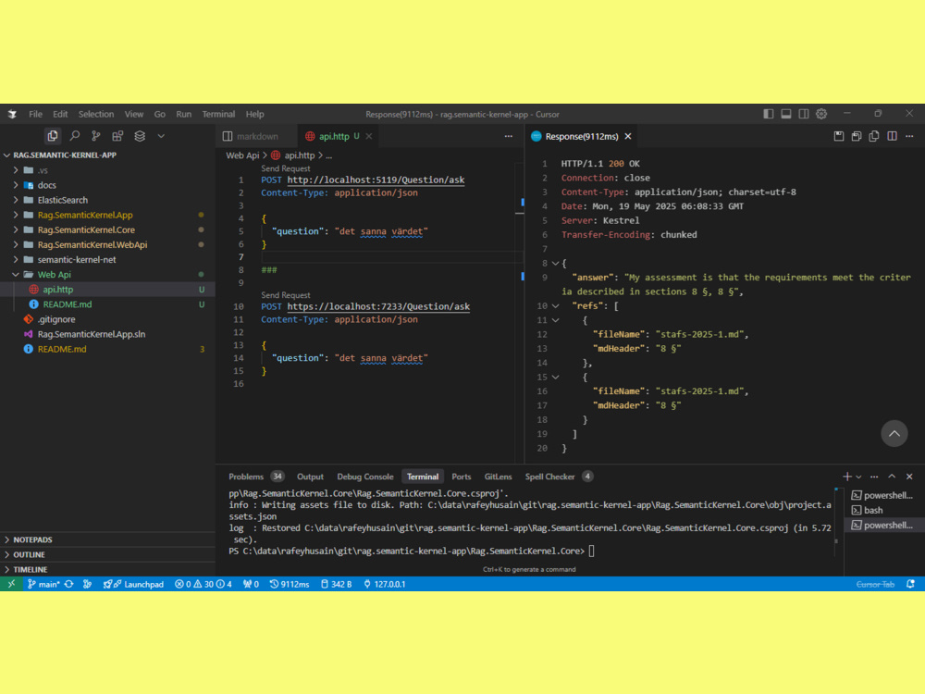Maximize the terminal panel chevron
This screenshot has height=694, width=925.
pos(892,477)
